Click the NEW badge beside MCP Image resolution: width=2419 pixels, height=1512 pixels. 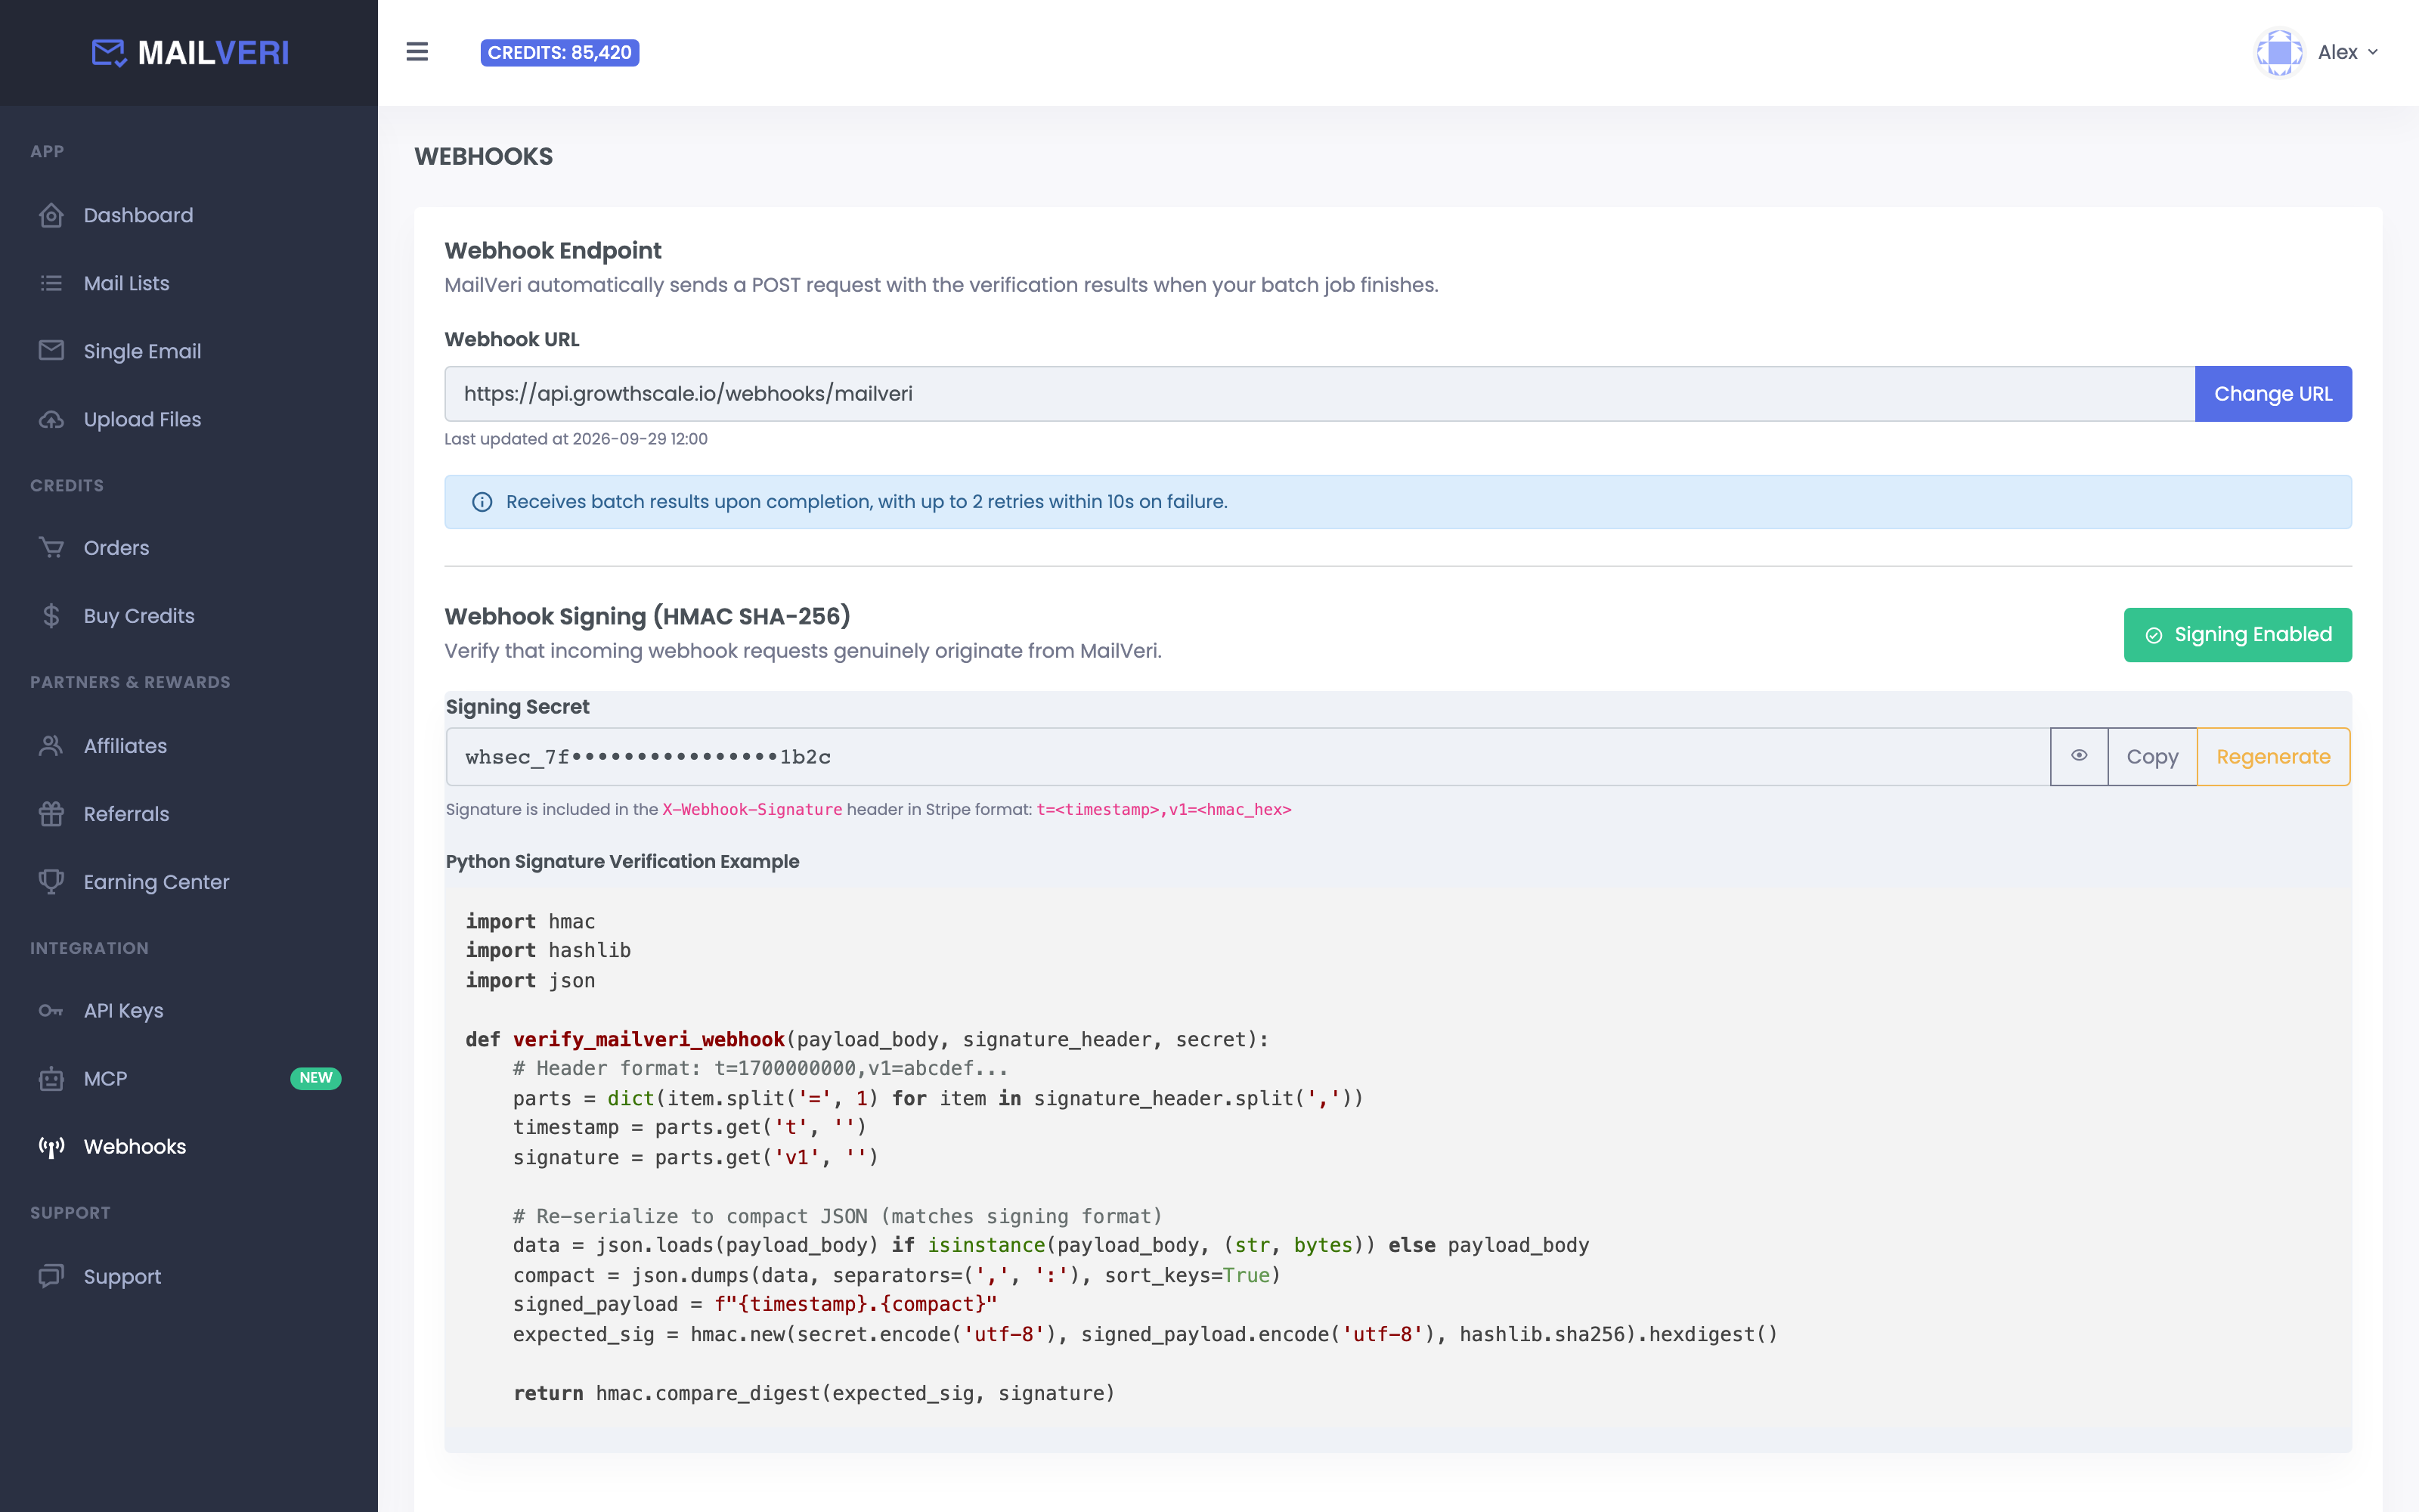click(316, 1078)
